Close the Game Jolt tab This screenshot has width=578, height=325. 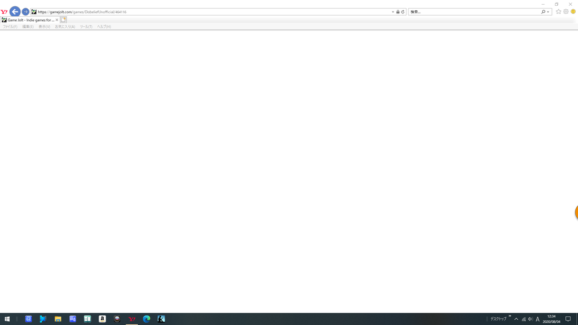pos(57,20)
